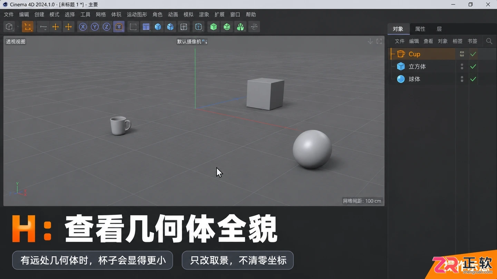
Task: Click the live selection tool (orange highlighted)
Action: click(28, 27)
